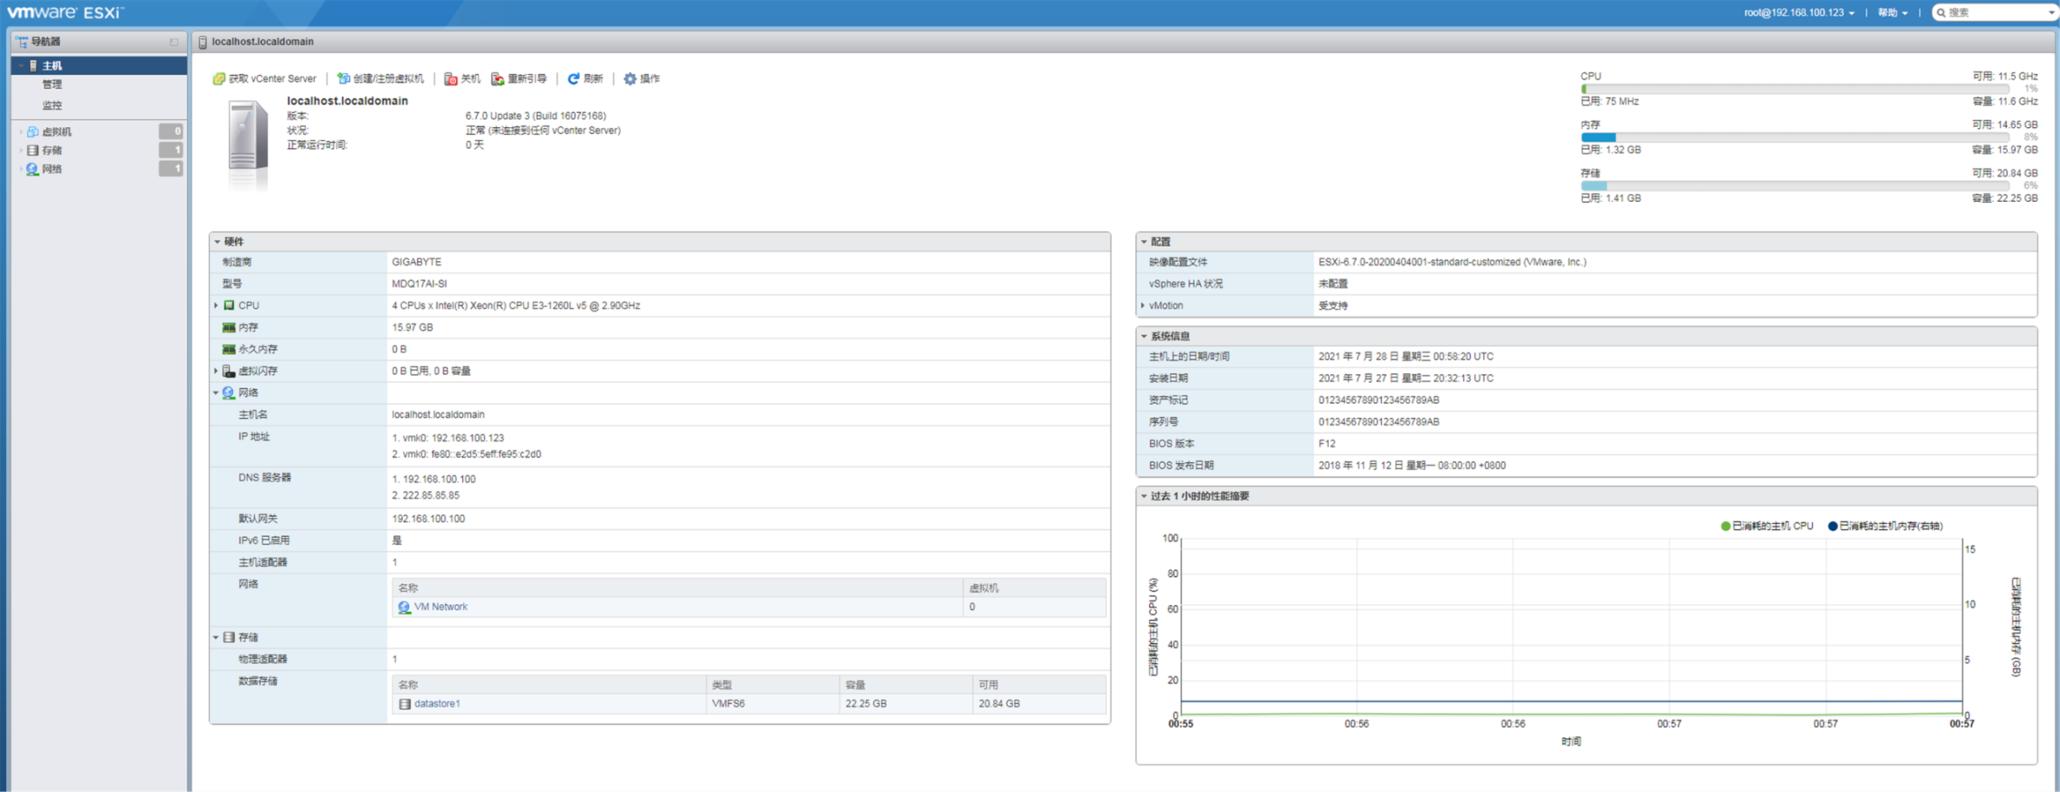Click the Reboot host icon
Screen dimensions: 2060x792
[498, 79]
